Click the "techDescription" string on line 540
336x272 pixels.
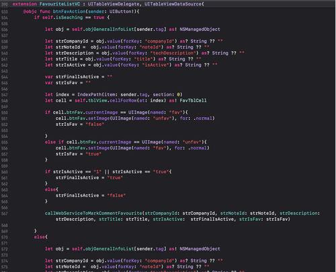174,53
